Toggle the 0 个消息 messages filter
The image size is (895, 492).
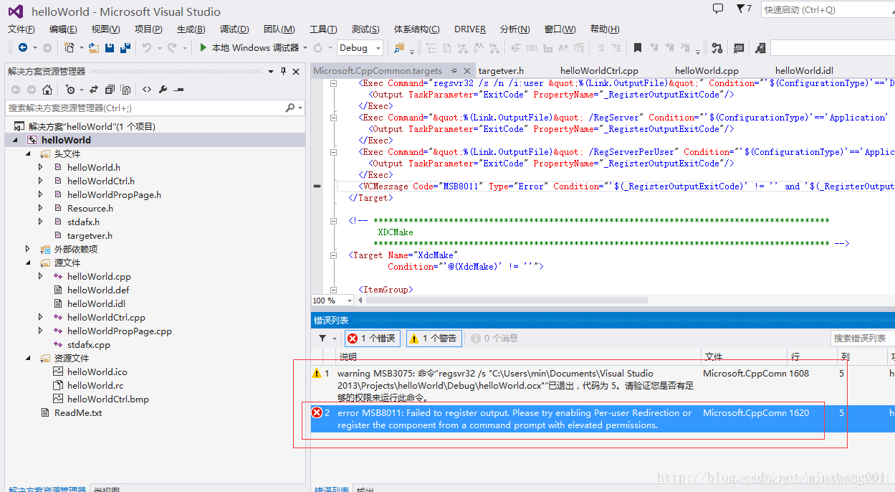click(493, 339)
